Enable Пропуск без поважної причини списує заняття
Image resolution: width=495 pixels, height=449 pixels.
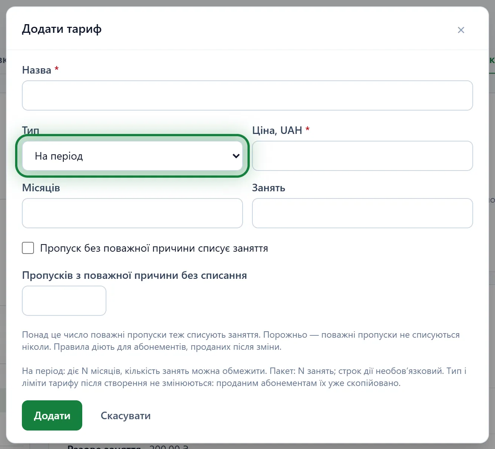28,248
